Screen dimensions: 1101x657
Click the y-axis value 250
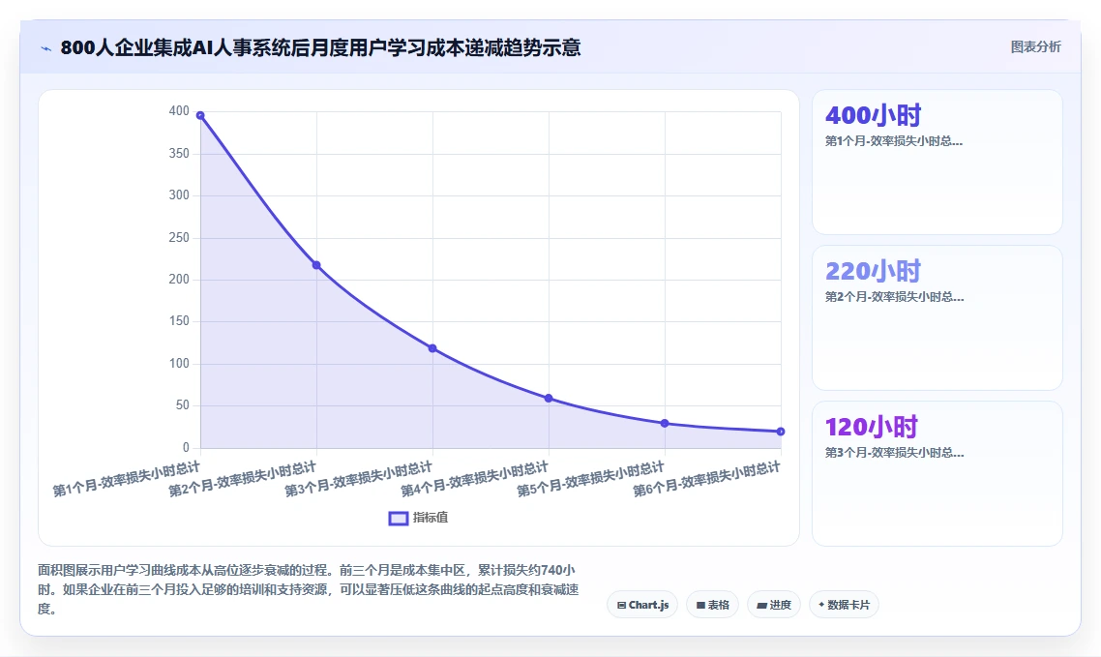(x=179, y=237)
